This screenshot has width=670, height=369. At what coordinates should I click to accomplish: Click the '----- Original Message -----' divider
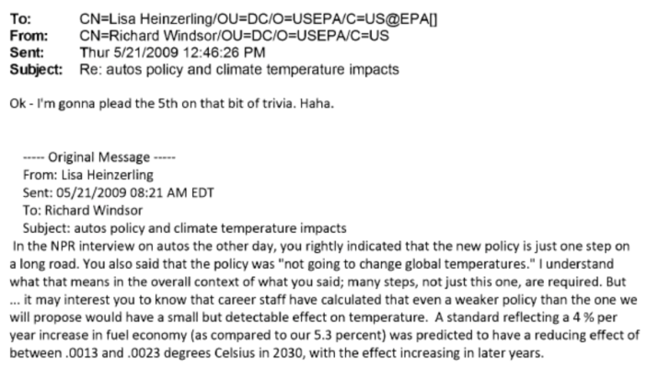[99, 157]
